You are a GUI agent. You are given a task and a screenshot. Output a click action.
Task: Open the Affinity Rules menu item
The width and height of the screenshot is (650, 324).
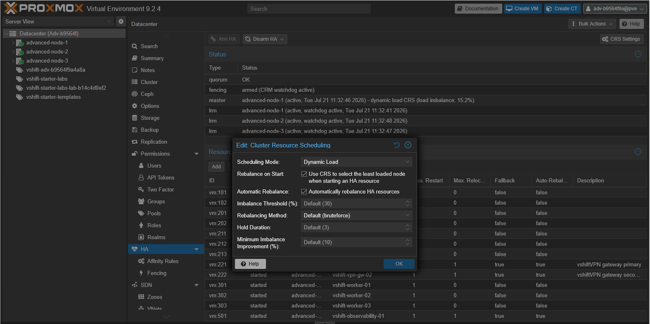tap(166, 261)
